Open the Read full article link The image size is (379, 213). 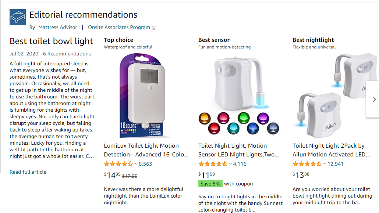click(x=28, y=172)
